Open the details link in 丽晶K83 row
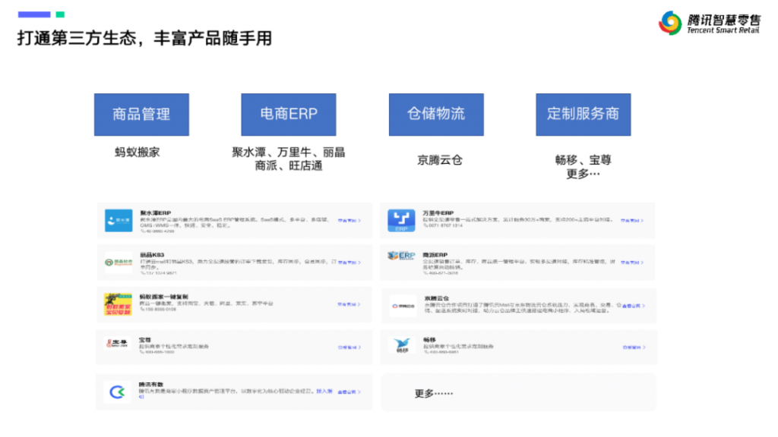 (349, 263)
